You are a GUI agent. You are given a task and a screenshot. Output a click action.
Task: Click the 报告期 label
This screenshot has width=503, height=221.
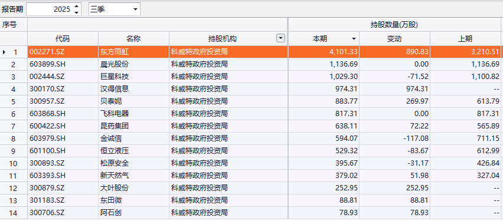click(12, 9)
